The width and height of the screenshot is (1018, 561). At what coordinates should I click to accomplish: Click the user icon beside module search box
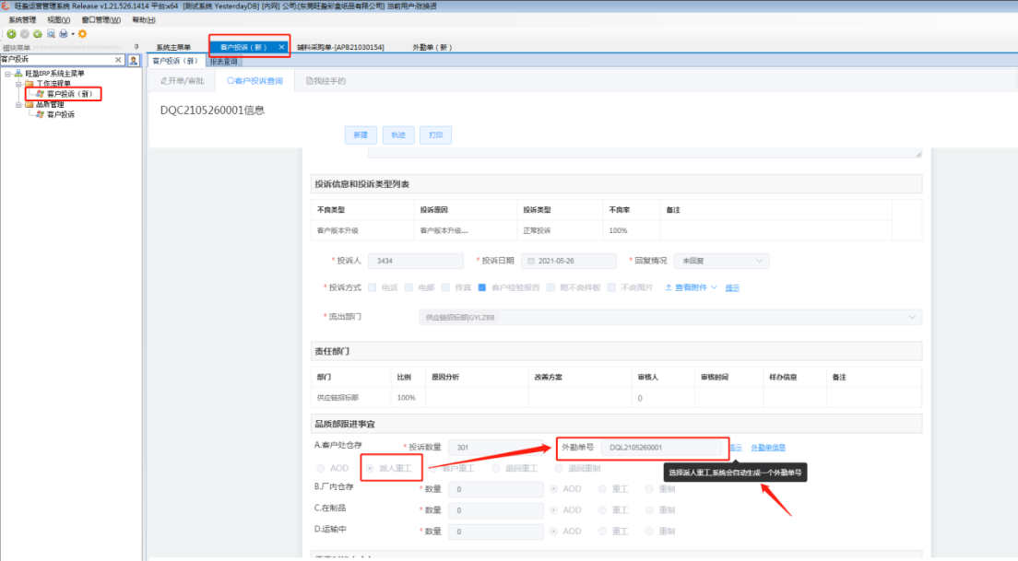[x=133, y=60]
